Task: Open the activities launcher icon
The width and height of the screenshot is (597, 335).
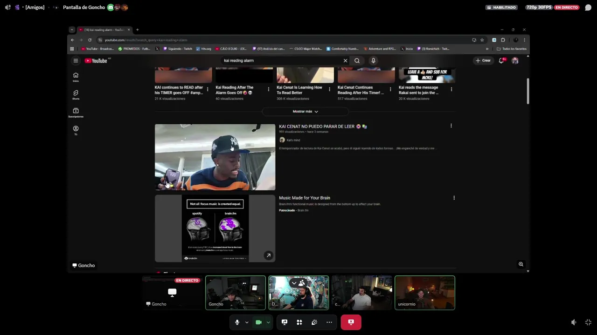Action: [x=299, y=322]
